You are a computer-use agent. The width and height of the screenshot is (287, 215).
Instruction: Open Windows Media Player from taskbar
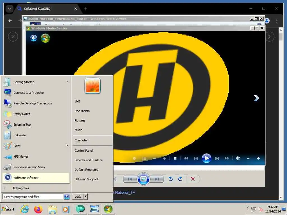(66, 209)
